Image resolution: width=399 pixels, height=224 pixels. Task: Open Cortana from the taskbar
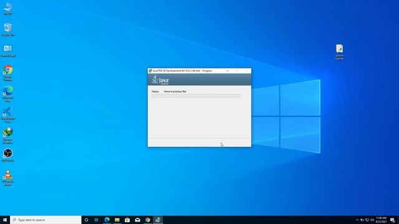click(86, 220)
